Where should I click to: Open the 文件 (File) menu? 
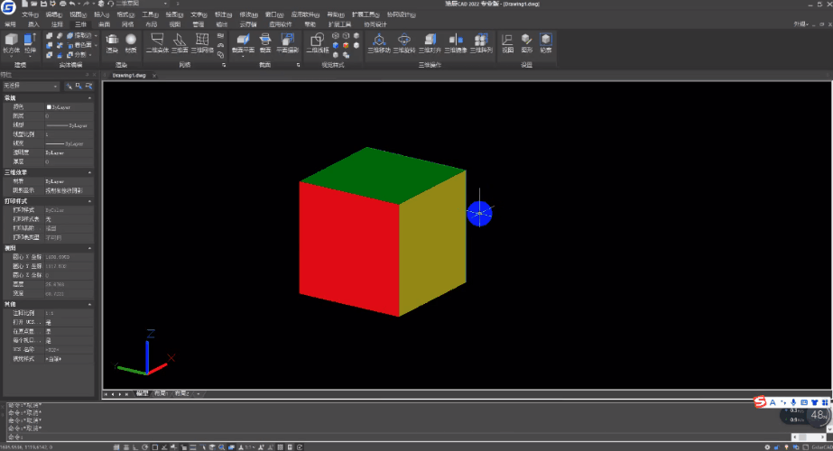(30, 15)
